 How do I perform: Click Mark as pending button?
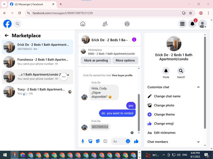96,60
